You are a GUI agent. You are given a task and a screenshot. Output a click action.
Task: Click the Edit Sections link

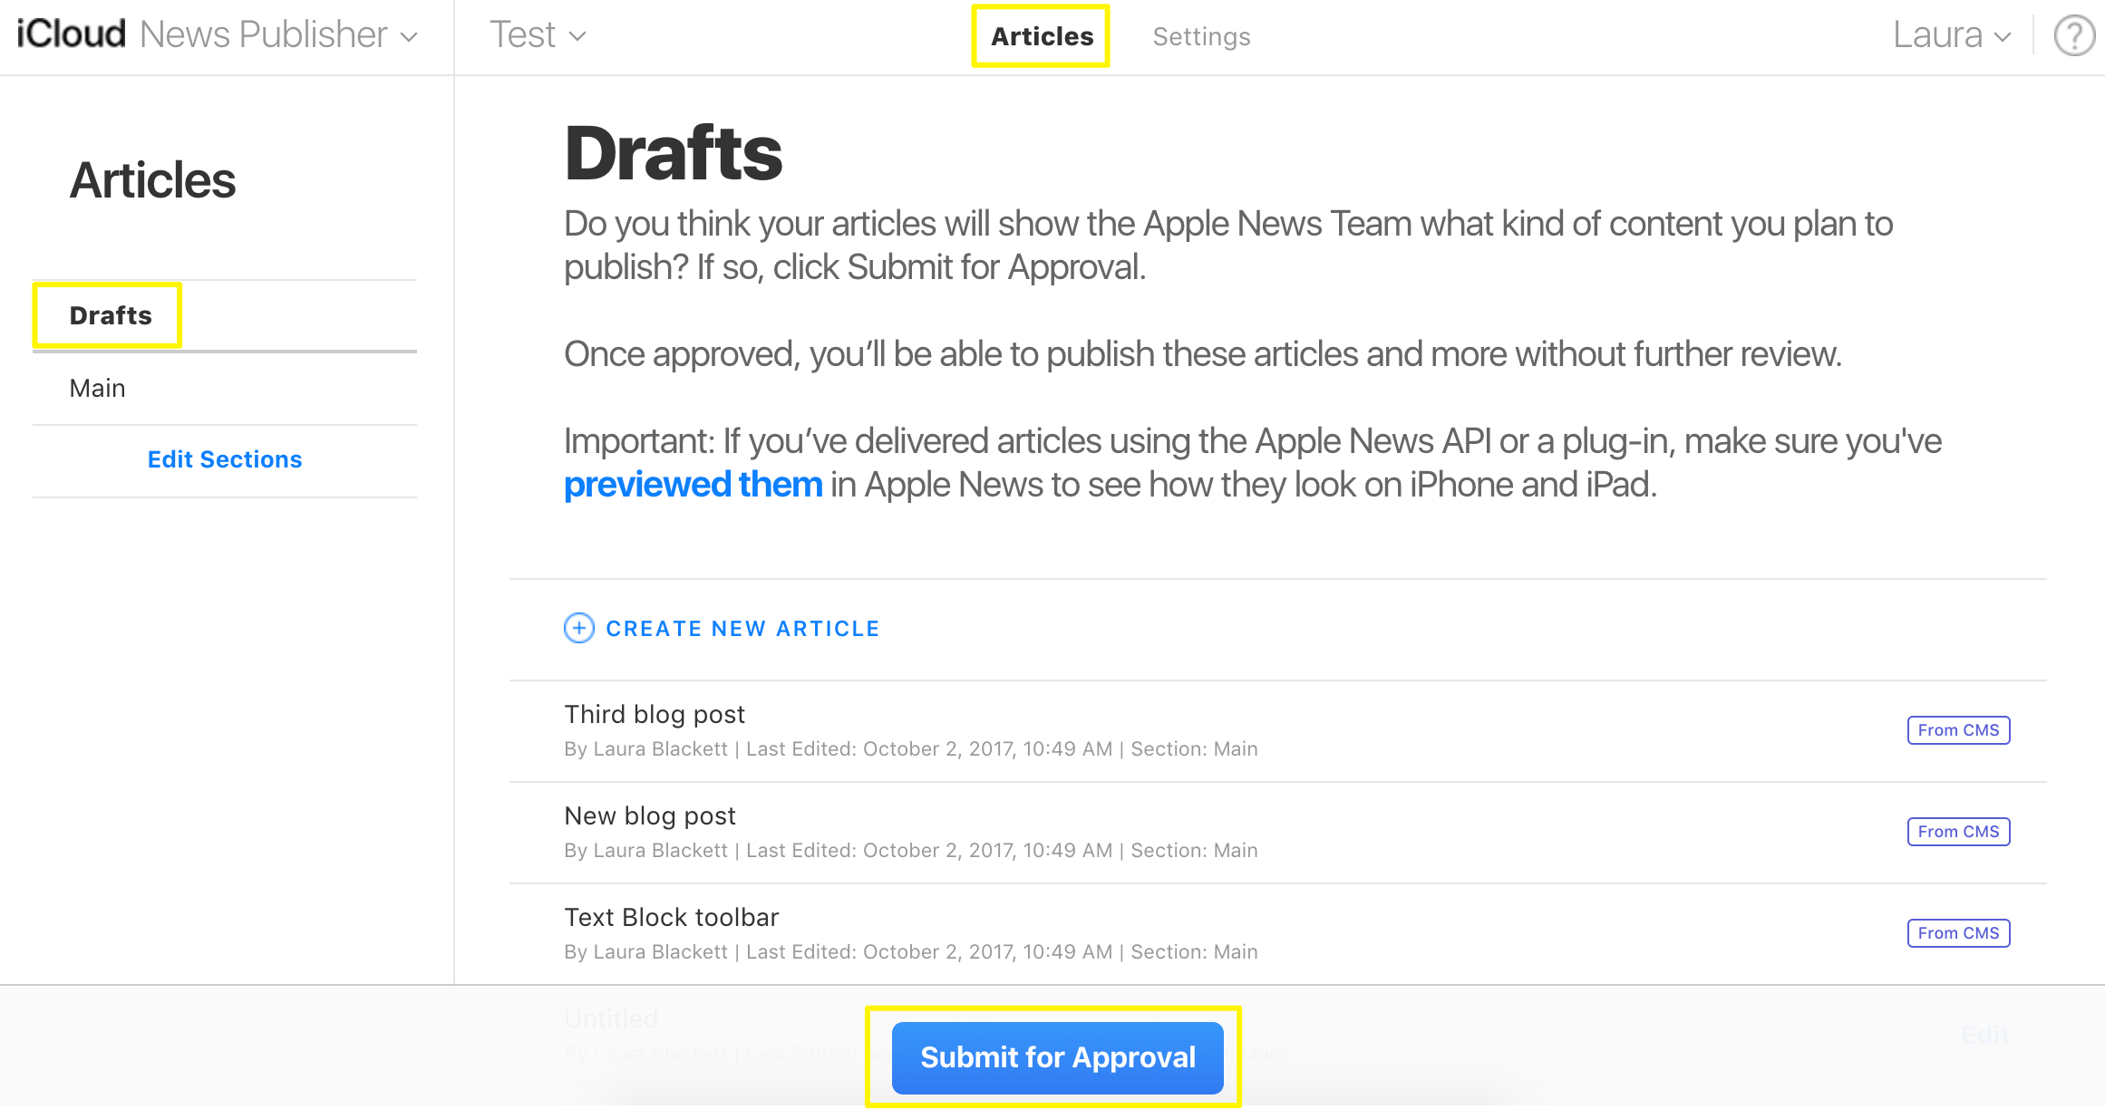click(x=225, y=459)
